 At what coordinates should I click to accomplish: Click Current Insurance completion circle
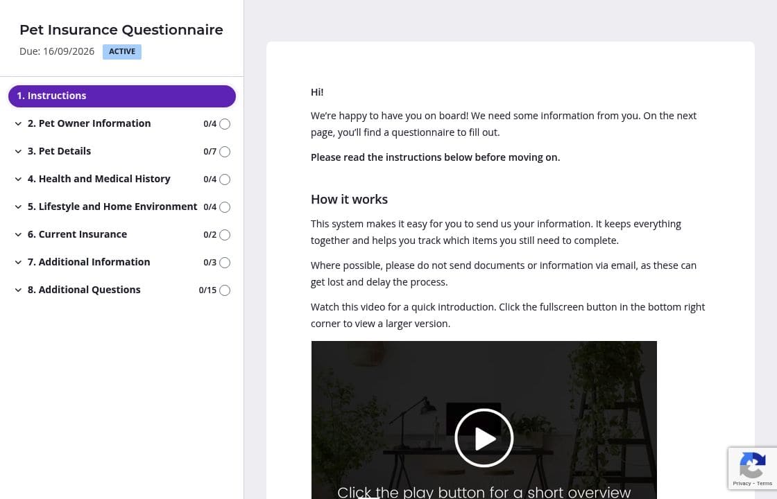(x=225, y=235)
